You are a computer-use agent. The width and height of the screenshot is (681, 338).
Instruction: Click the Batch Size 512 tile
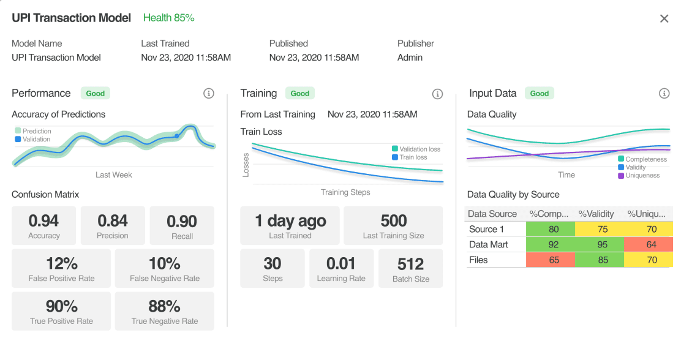411,268
